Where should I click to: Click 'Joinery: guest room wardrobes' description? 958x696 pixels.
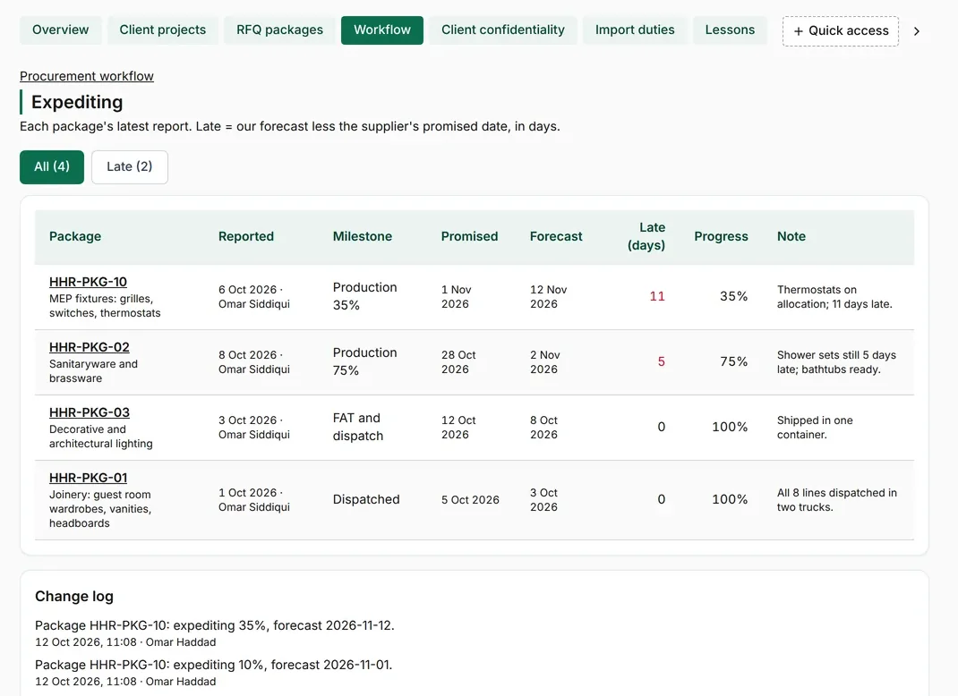[x=100, y=509]
